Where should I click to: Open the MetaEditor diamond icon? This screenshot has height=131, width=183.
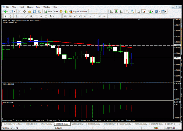coord(61,11)
